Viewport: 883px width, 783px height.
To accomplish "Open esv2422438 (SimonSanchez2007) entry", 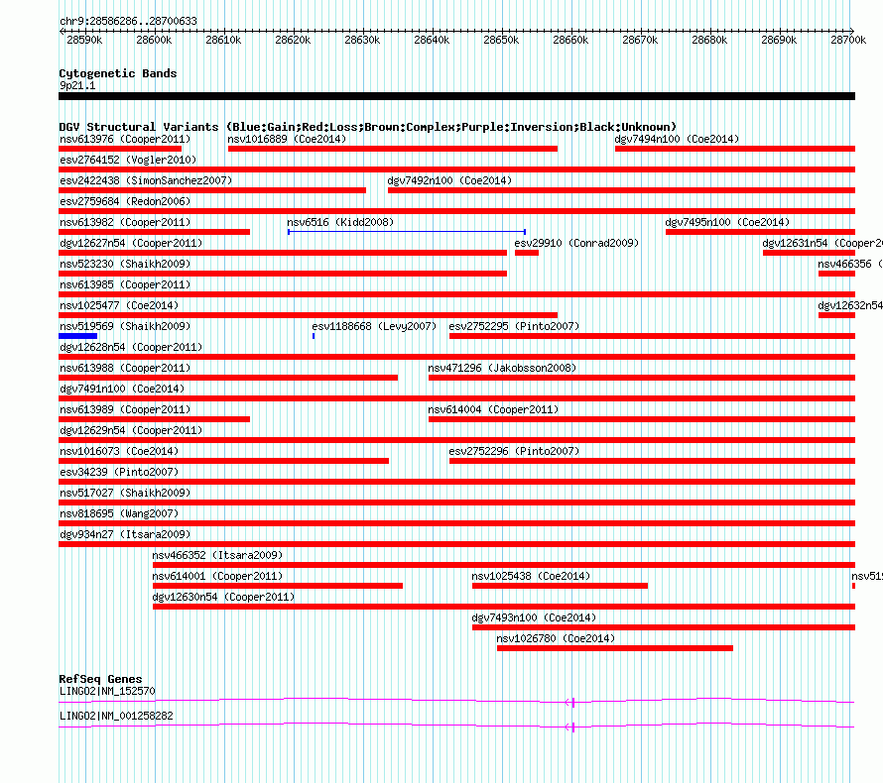I will point(146,180).
